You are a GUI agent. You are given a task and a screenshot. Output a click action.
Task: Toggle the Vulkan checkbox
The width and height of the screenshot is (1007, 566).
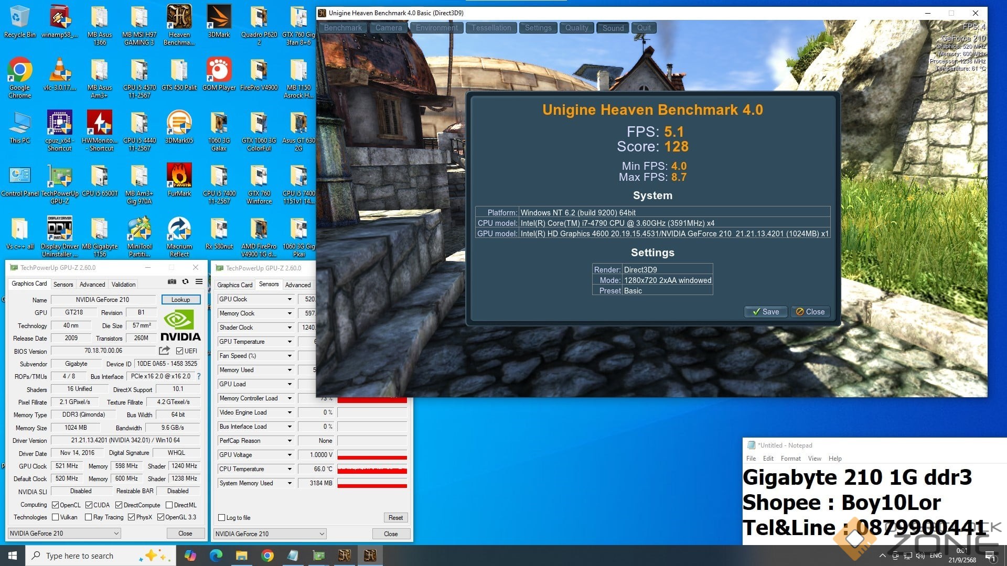(56, 517)
